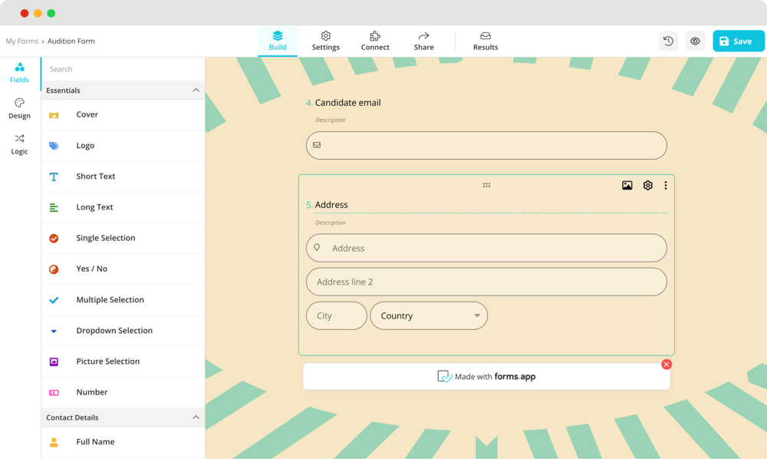Open the three-dot menu on Address field
This screenshot has height=459, width=767.
665,186
